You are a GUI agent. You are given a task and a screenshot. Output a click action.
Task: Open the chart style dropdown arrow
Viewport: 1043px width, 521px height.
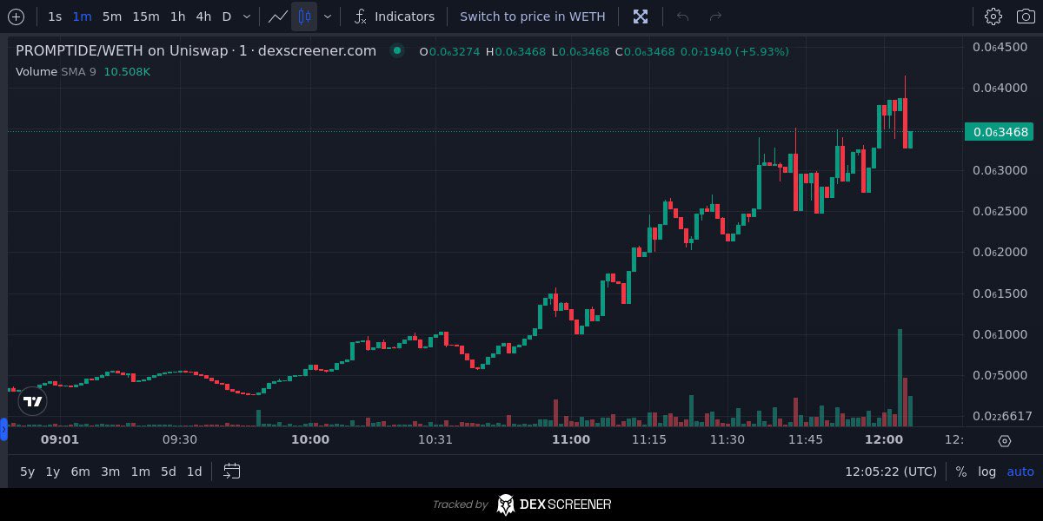[x=328, y=16]
